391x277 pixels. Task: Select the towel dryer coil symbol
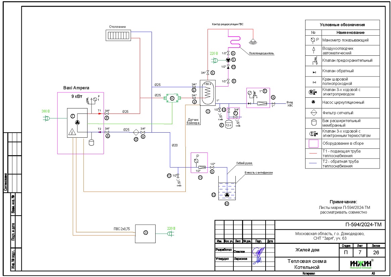(234, 42)
